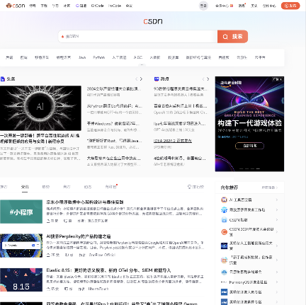The height and width of the screenshot is (305, 306).
Task: Switch to the underlined 资讯 feed tab
Action: pos(25,187)
